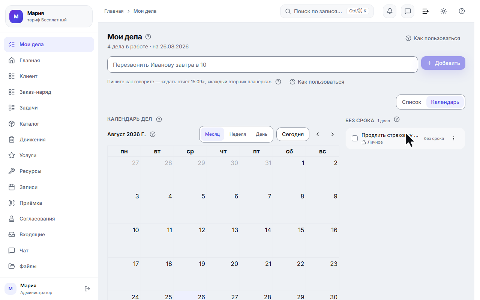Open Мои дела in the sidebar
Screen dimensions: 480x300
[x=49, y=44]
